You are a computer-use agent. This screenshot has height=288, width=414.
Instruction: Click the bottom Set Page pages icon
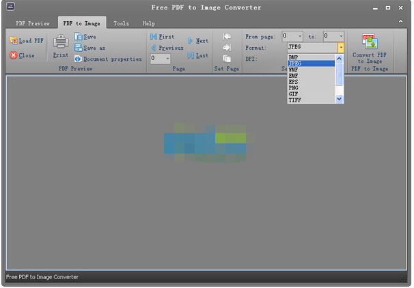(227, 59)
